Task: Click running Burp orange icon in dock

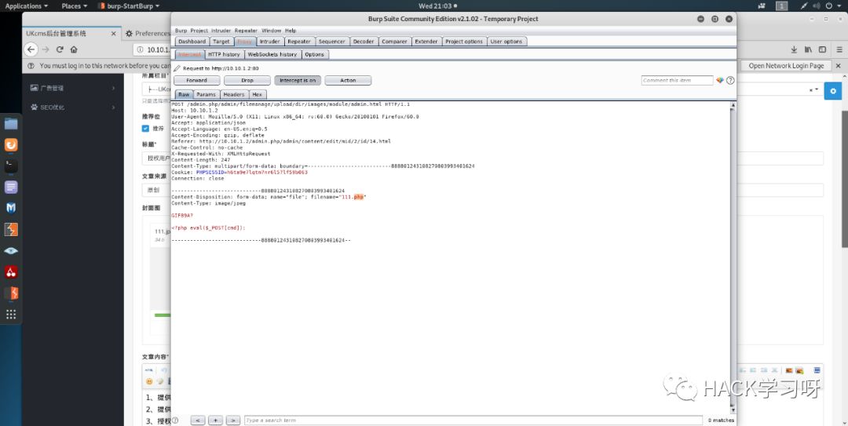Action: (x=11, y=293)
